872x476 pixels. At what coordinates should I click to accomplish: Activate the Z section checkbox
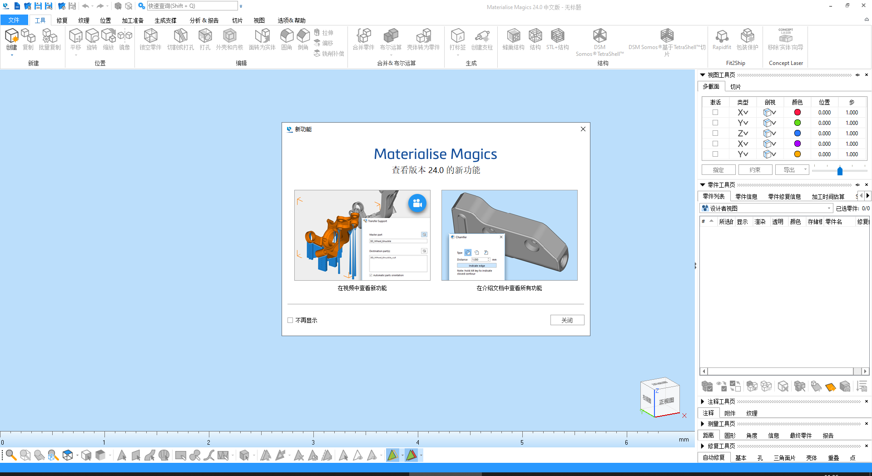pyautogui.click(x=715, y=133)
